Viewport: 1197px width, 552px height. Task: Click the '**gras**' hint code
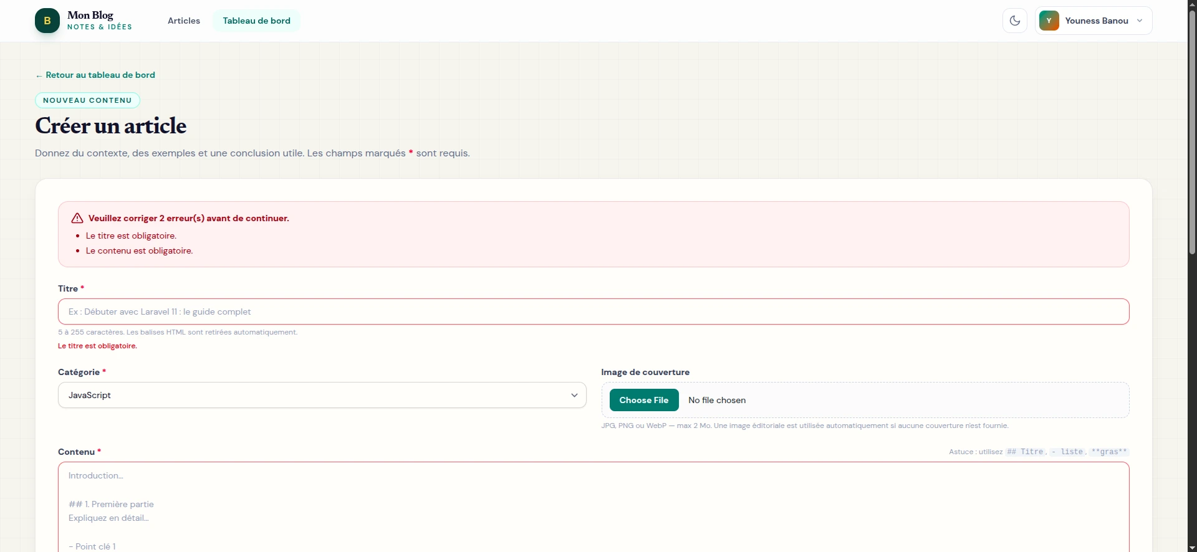pos(1109,452)
